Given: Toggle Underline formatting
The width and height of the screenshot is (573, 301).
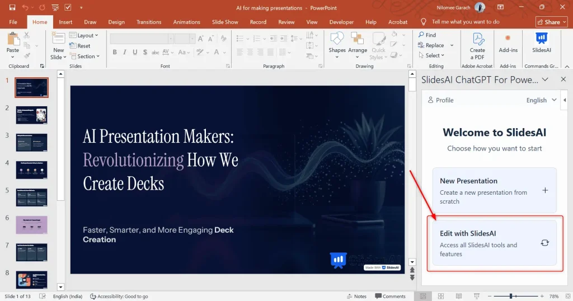Looking at the screenshot, I should pyautogui.click(x=135, y=52).
